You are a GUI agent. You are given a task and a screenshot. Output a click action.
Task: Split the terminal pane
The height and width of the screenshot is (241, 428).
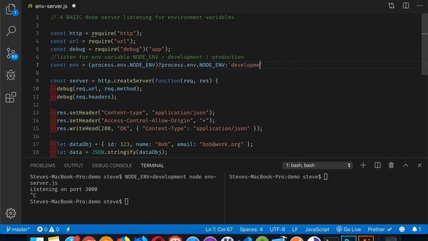tap(377, 165)
